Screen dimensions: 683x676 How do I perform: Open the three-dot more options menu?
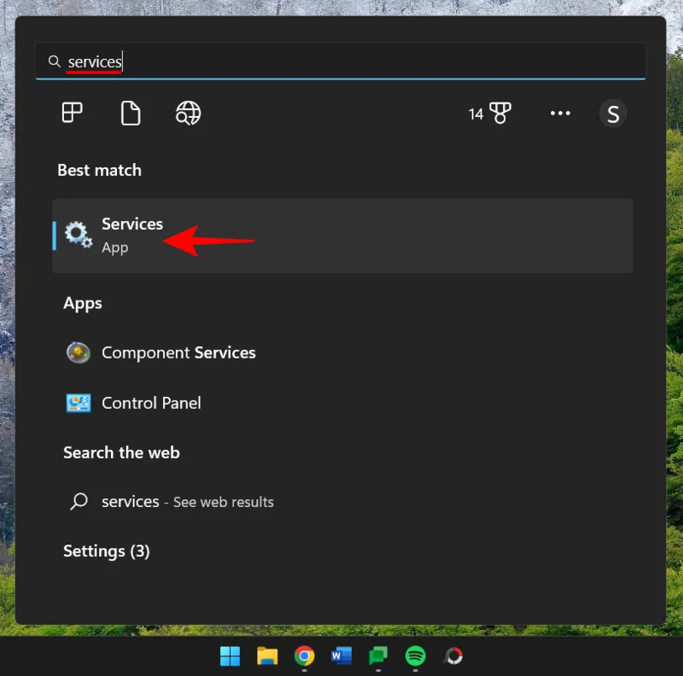click(x=560, y=113)
